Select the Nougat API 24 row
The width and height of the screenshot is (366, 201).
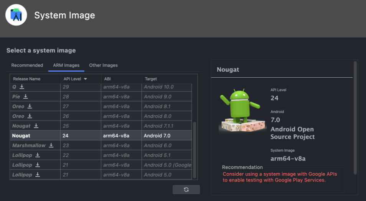click(100, 136)
